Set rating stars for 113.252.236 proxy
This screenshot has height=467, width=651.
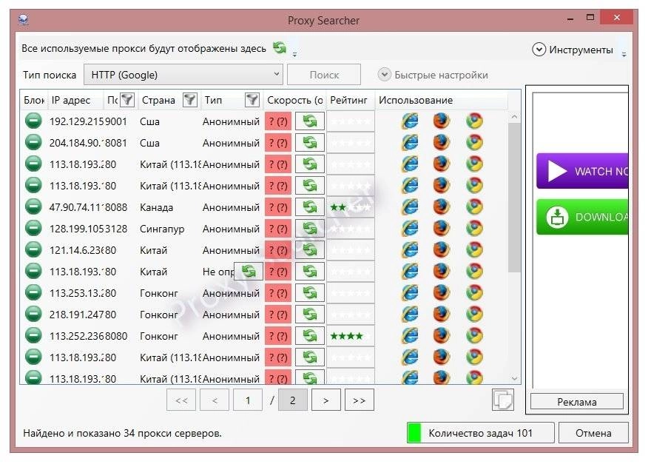351,336
